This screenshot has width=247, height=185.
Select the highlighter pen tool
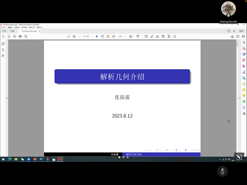(152, 37)
